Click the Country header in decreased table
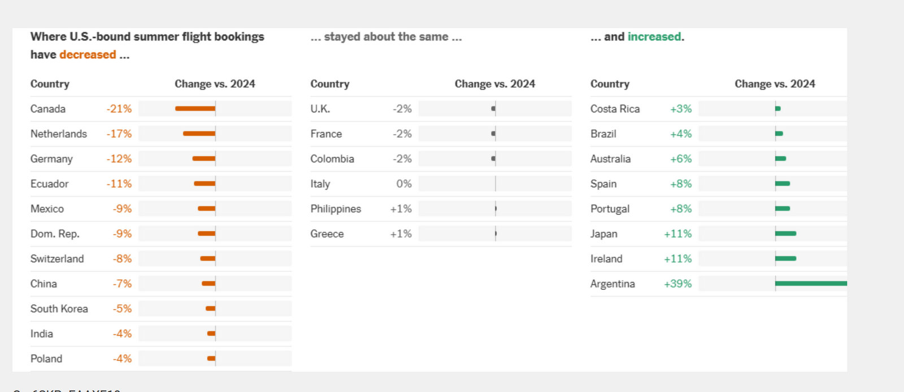Screen dimensions: 904x392 click(x=50, y=84)
